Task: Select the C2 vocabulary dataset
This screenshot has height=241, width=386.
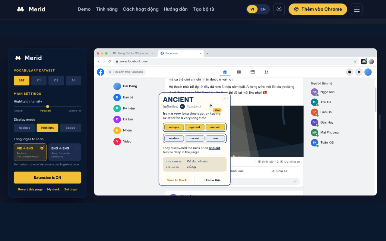Action: pos(56,80)
